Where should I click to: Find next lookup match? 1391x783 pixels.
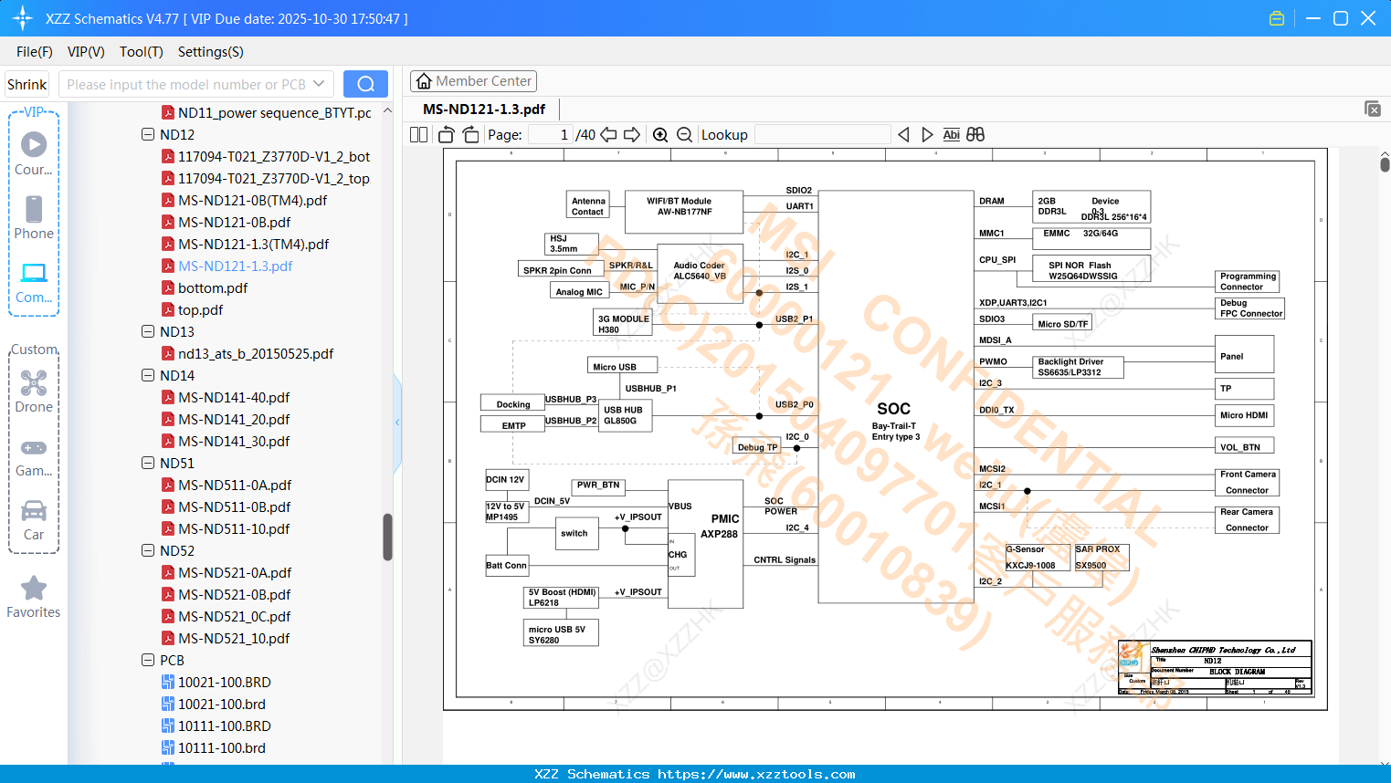click(927, 135)
